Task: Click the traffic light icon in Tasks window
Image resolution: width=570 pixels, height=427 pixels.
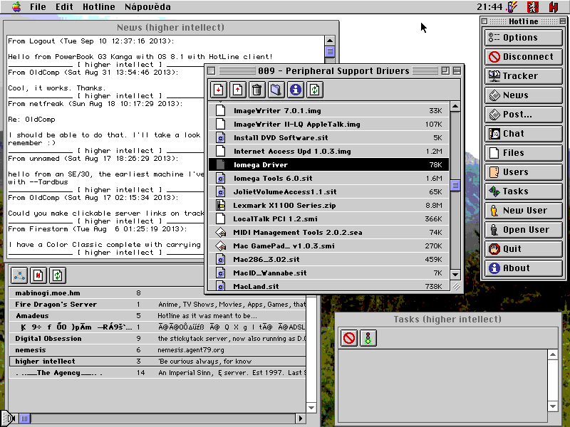Action: [368, 338]
